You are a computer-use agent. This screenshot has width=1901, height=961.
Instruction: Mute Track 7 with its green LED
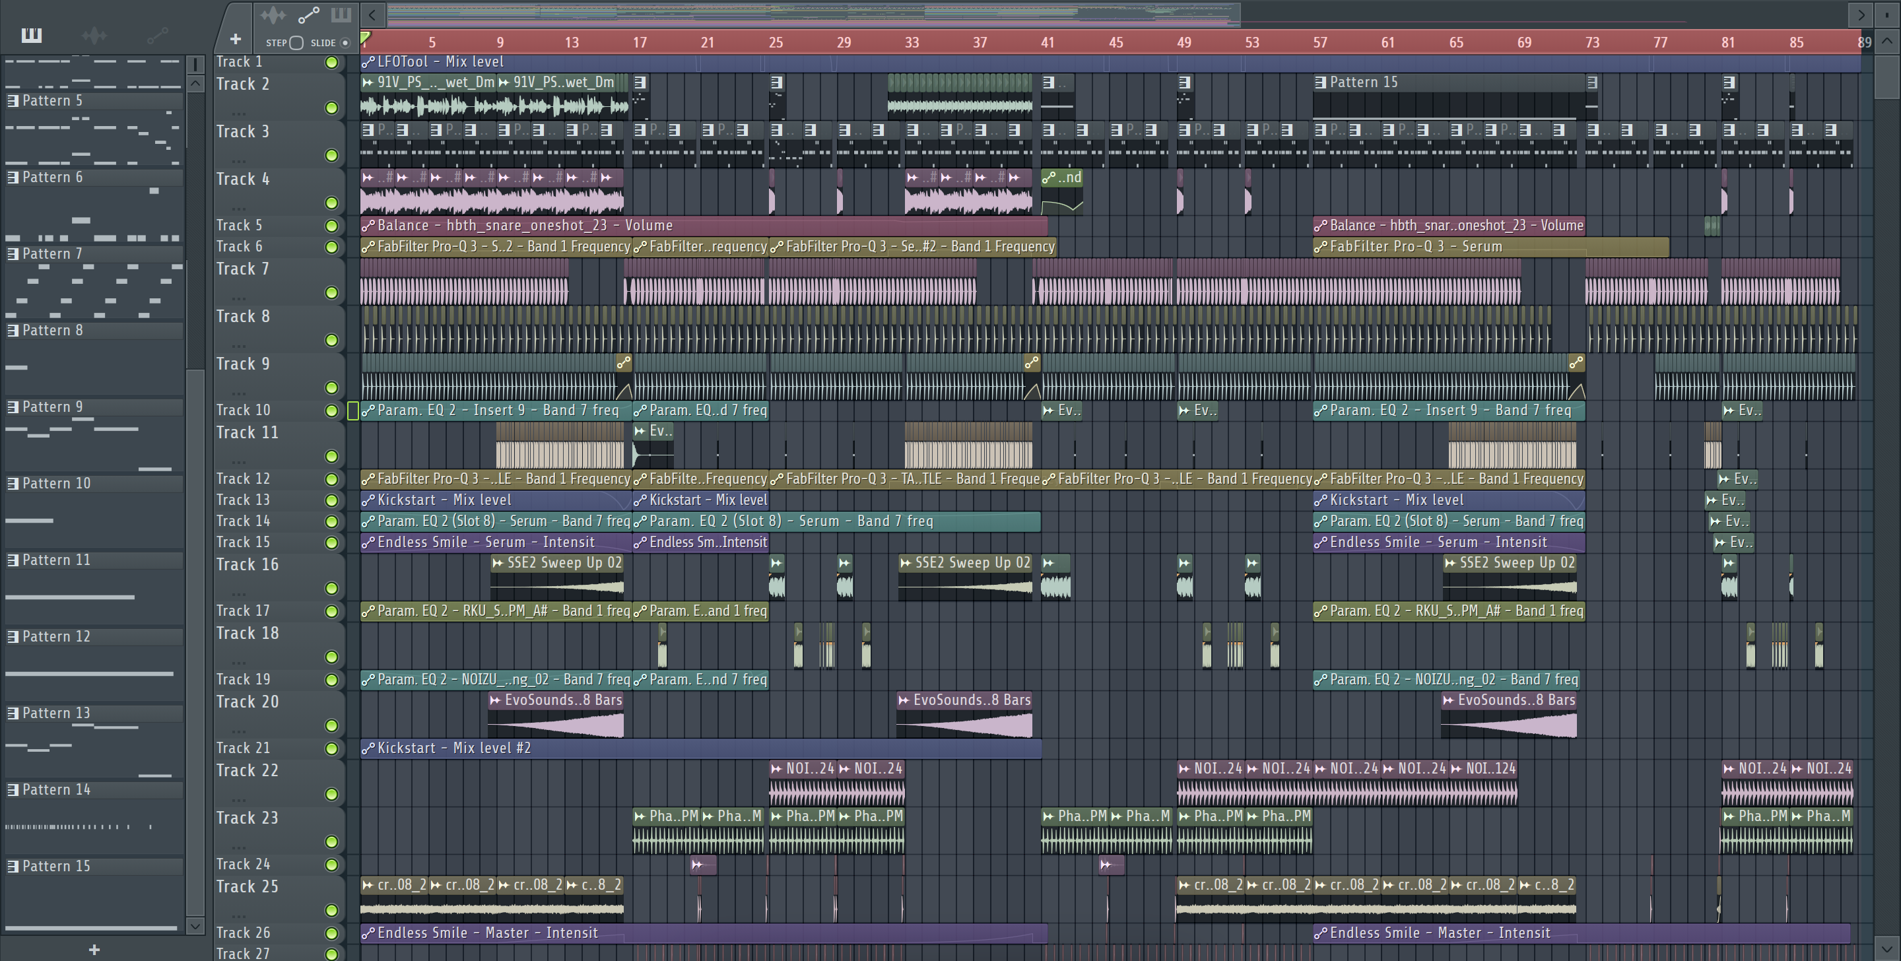pyautogui.click(x=332, y=293)
